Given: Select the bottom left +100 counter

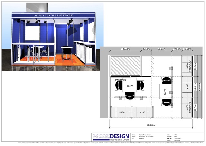Looking at the screenshot, I should [122, 112].
